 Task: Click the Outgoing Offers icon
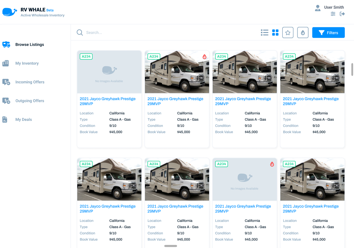pyautogui.click(x=6, y=101)
